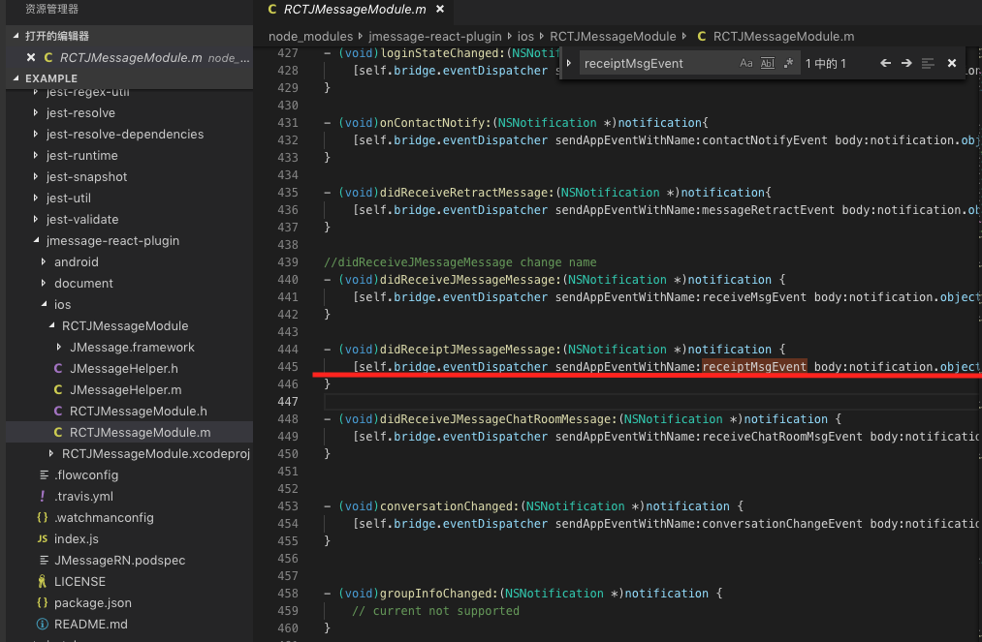Viewport: 982px width, 642px height.
Task: Click receiveMsgEvent on line 441
Action: (754, 296)
